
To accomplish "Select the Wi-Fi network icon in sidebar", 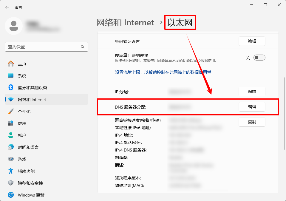I will pos(11,100).
